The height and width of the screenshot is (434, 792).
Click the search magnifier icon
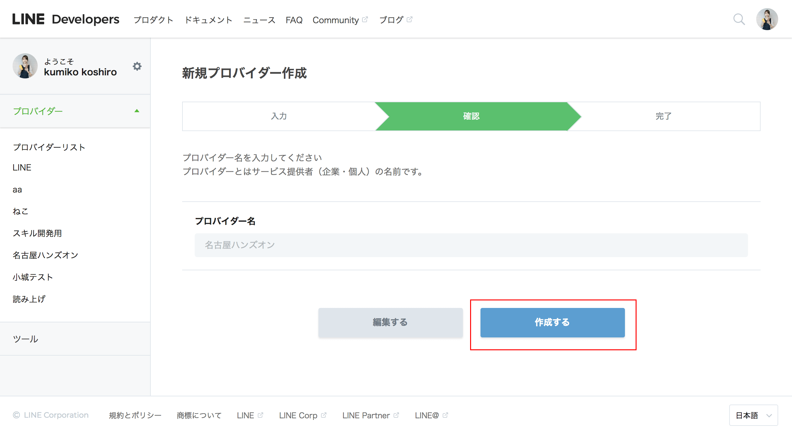coord(739,19)
